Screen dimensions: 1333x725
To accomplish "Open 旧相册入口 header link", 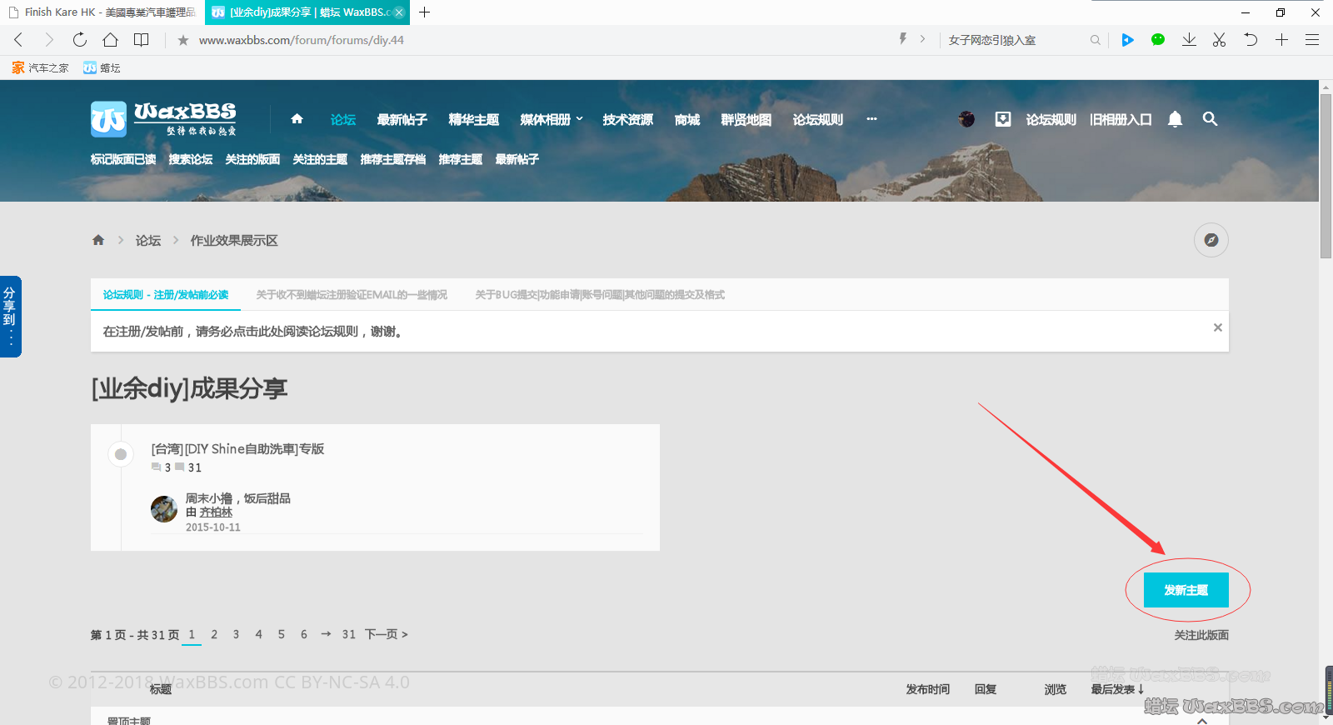I will coord(1121,119).
